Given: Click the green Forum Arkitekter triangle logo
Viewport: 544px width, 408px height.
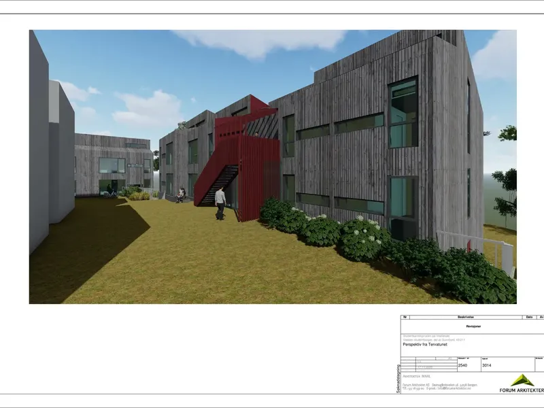Looking at the screenshot, I should 522,380.
